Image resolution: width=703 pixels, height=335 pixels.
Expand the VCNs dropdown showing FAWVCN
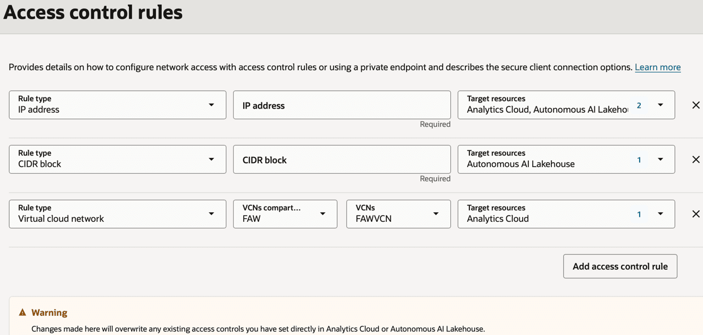[x=399, y=214]
